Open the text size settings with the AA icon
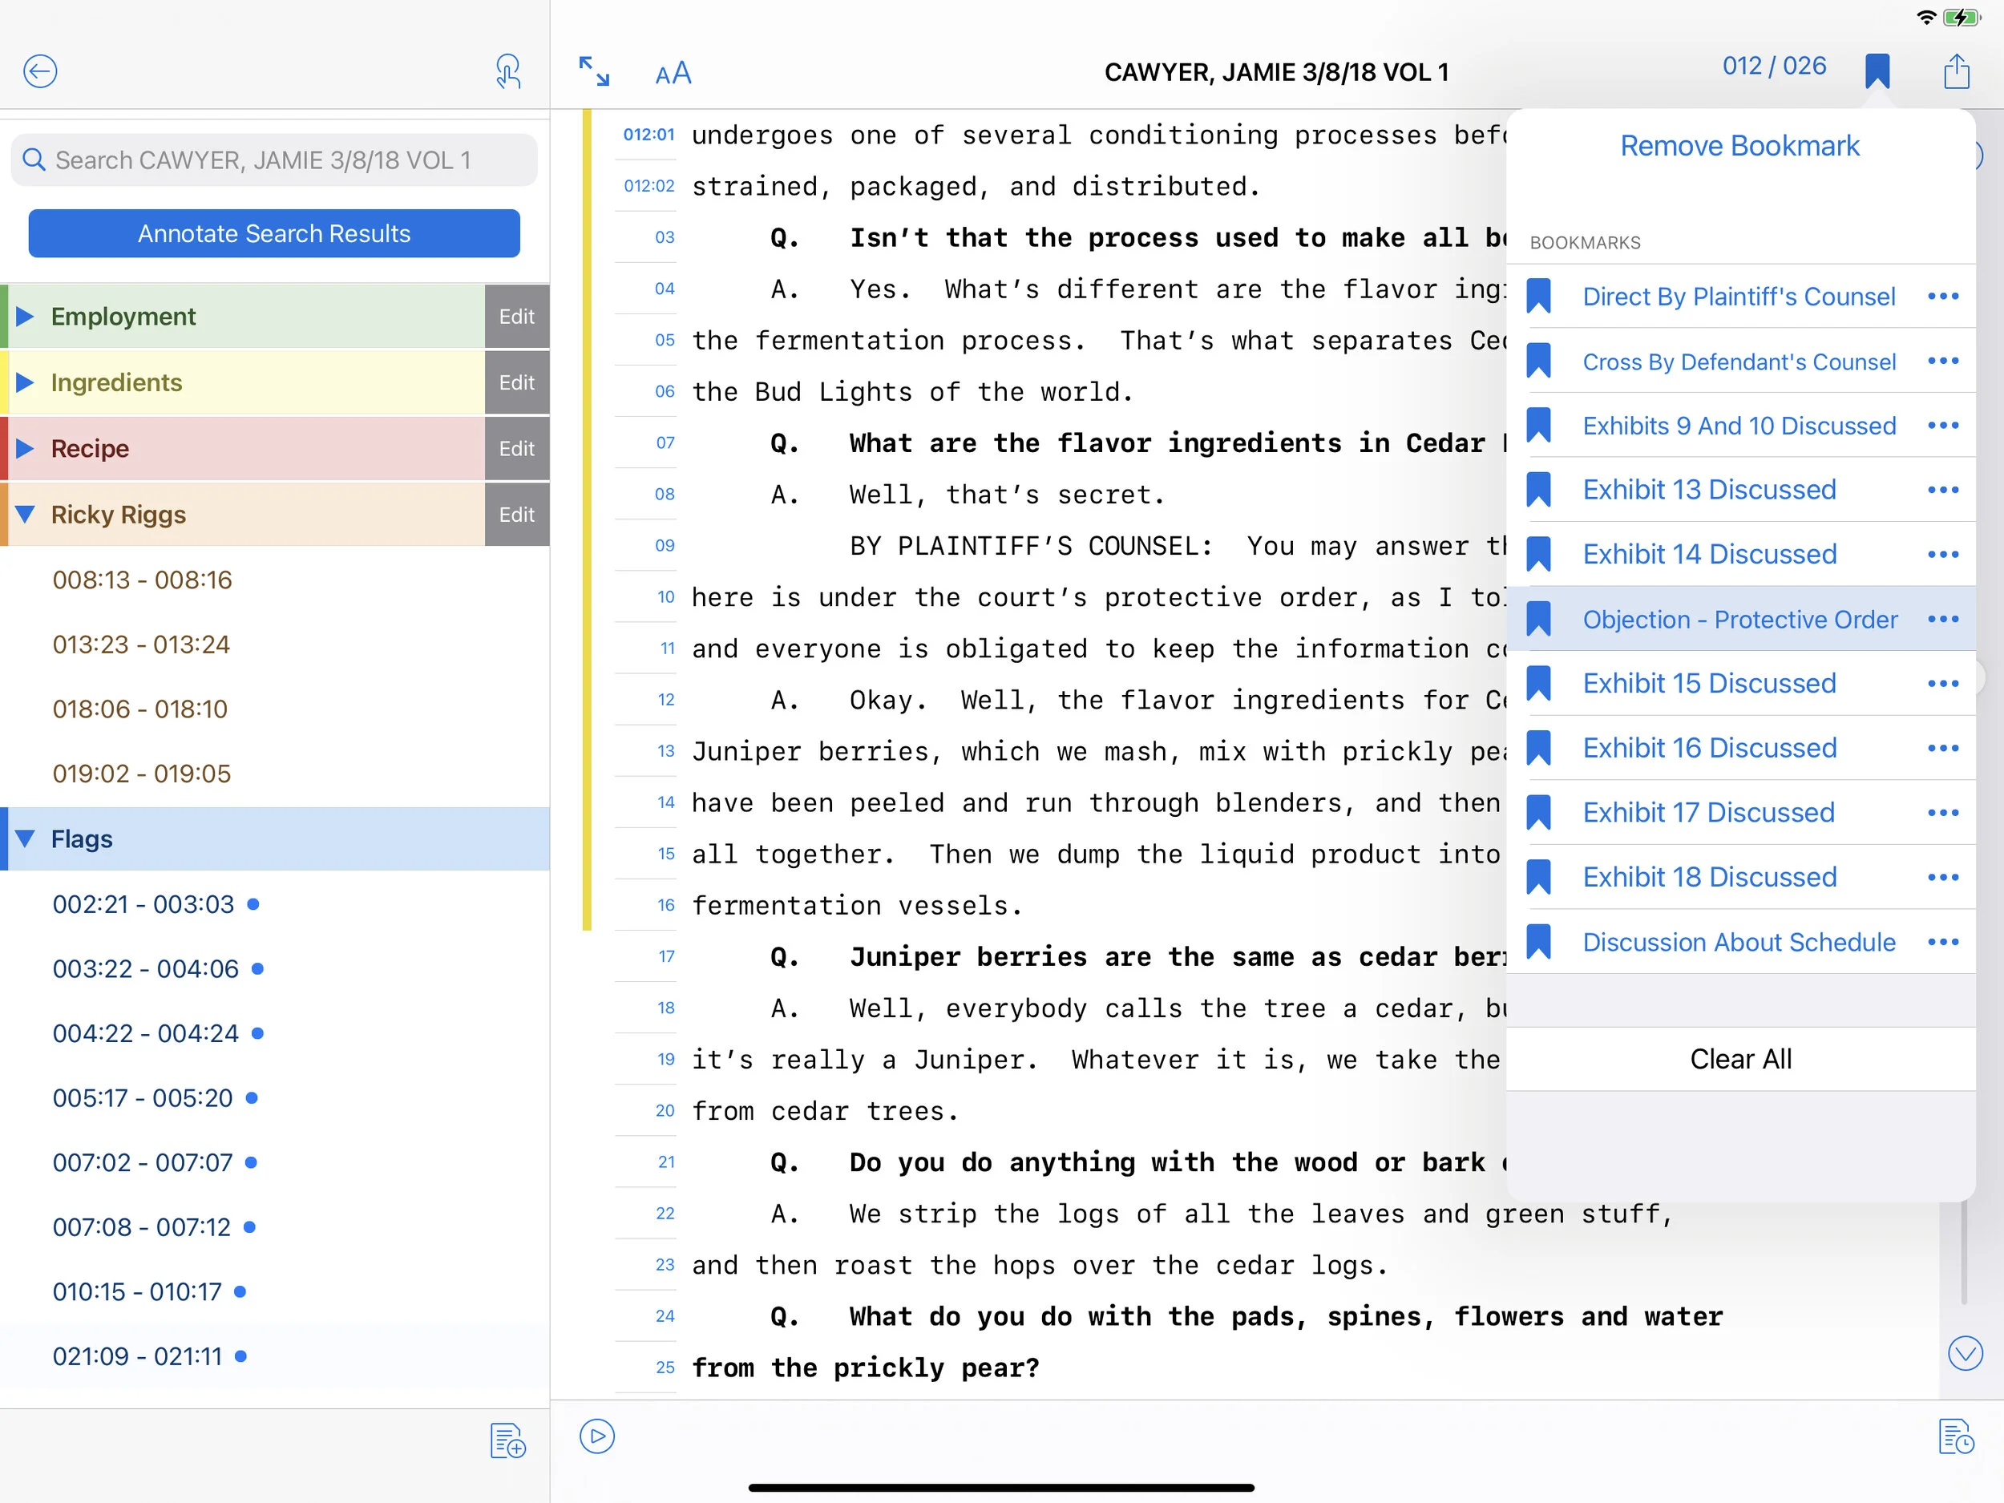 (673, 72)
